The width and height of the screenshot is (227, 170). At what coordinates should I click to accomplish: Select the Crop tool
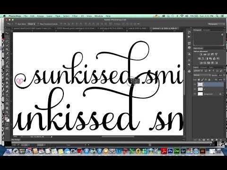(7, 50)
